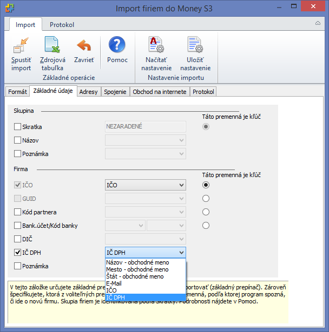The height and width of the screenshot is (332, 329).
Task: Open the DIČ dropdown
Action: tap(146, 239)
